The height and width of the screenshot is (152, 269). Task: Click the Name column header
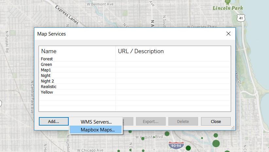(x=77, y=51)
